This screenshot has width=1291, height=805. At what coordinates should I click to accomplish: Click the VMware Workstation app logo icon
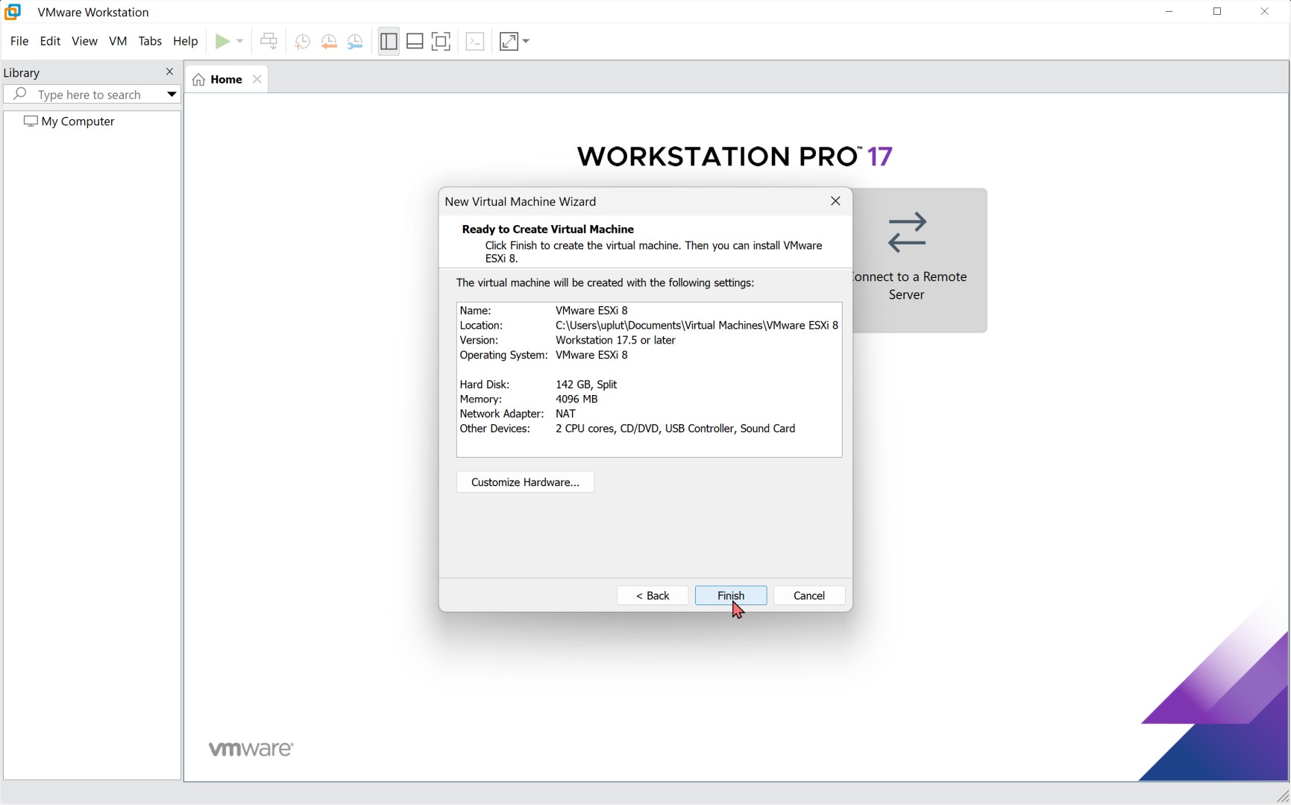pyautogui.click(x=13, y=12)
